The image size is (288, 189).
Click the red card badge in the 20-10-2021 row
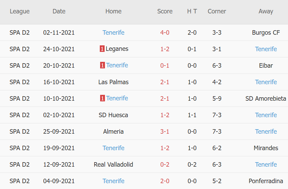click(x=103, y=65)
